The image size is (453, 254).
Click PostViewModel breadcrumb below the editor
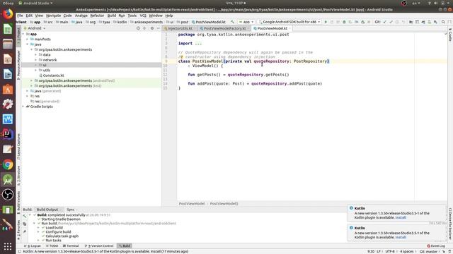[192, 204]
